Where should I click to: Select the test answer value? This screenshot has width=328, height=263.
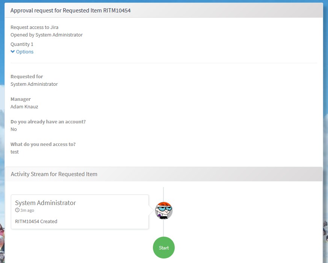point(15,152)
